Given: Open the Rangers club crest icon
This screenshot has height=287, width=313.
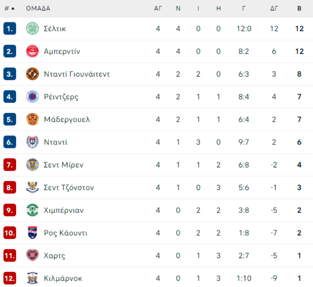Looking at the screenshot, I should pyautogui.click(x=32, y=97).
